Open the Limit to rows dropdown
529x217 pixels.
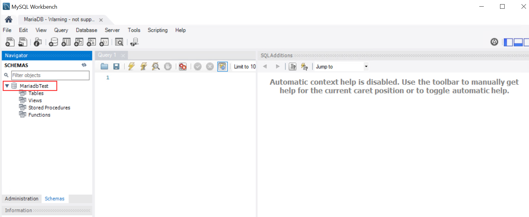(245, 67)
